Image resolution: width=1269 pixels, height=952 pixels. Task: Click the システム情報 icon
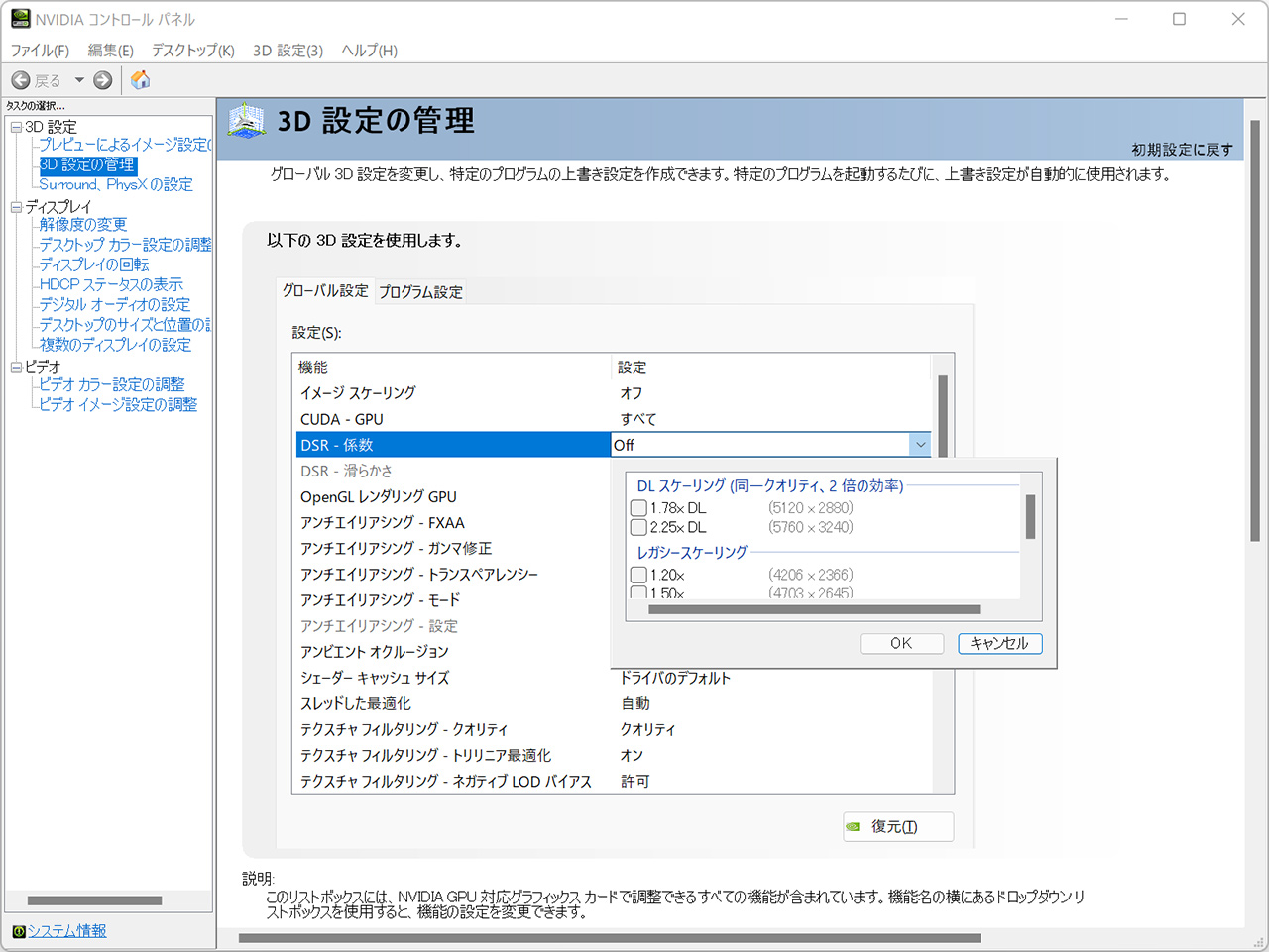click(19, 931)
